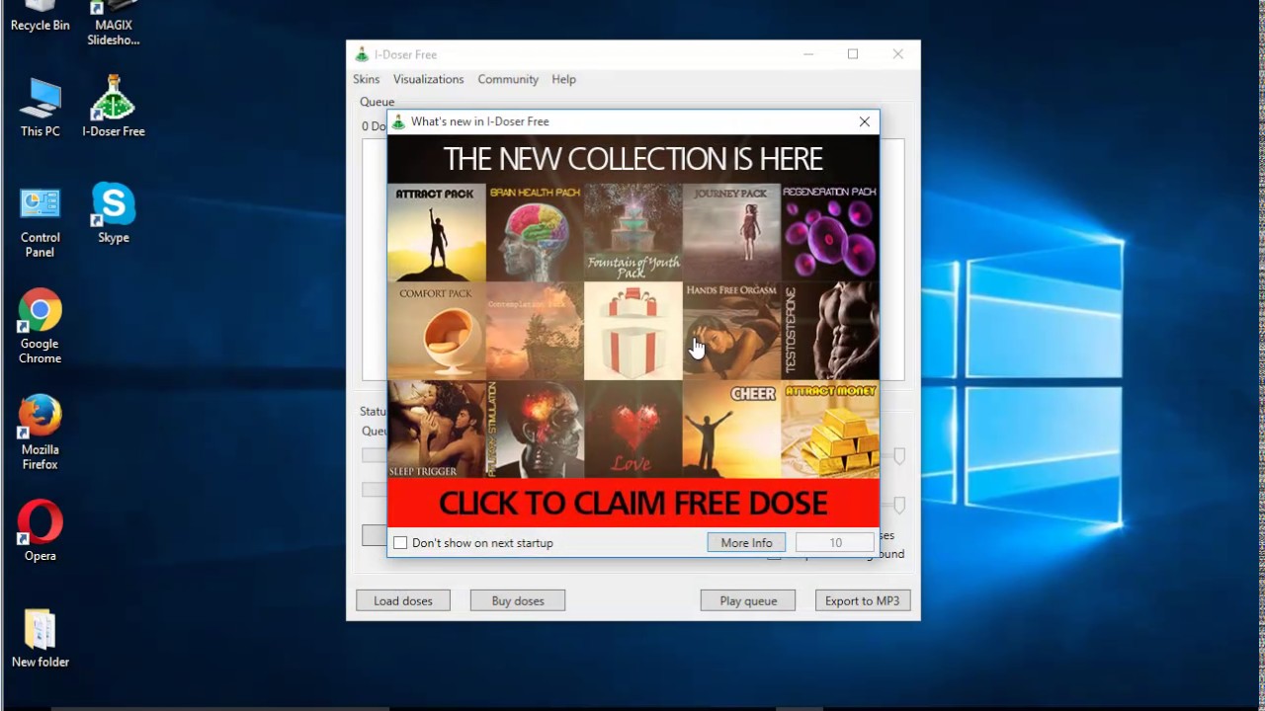Open the Control Panel desktop icon
This screenshot has width=1265, height=711.
pos(40,222)
